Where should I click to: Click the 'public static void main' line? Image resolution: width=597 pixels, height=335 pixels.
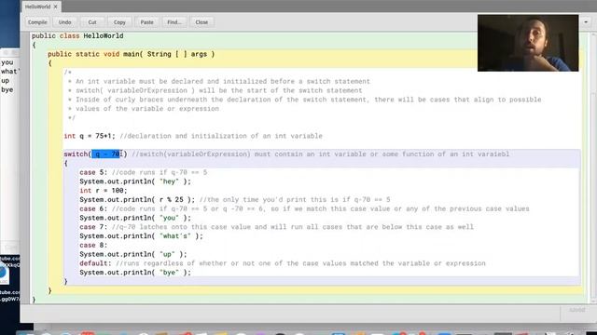pyautogui.click(x=131, y=54)
